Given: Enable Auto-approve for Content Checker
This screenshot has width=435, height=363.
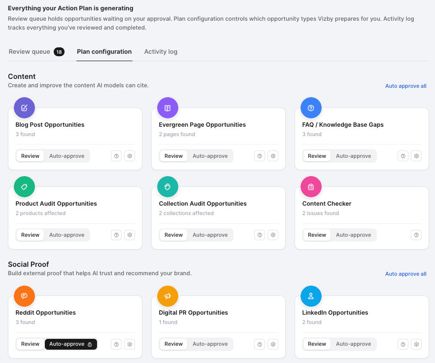Looking at the screenshot, I should pos(353,235).
